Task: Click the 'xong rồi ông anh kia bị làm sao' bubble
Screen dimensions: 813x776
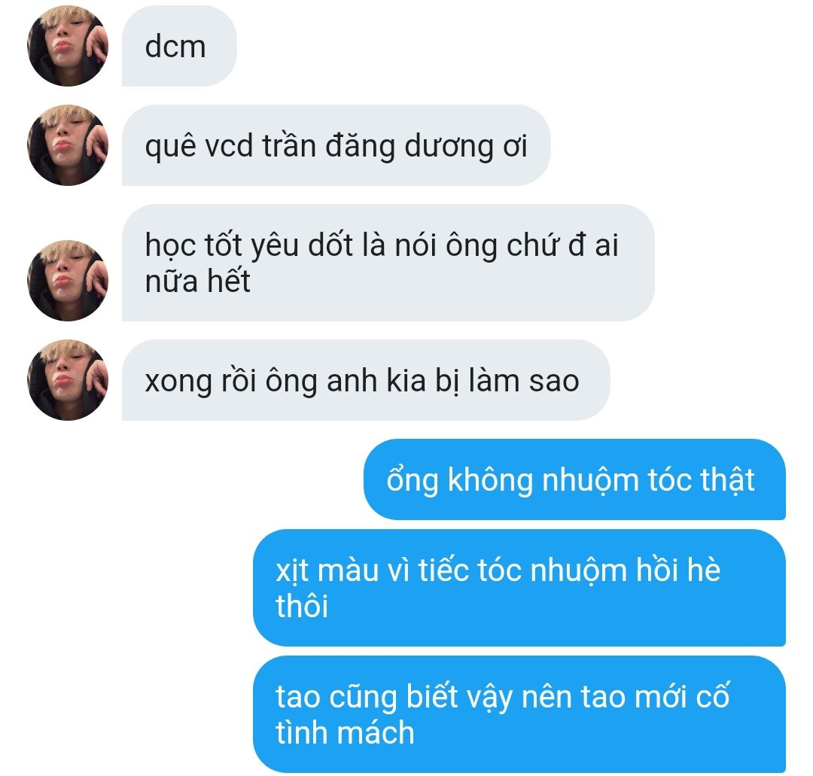Action: [366, 380]
